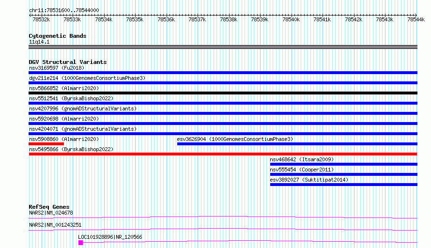Open the NARS2|NM_024678 gene label
This screenshot has width=431, height=248.
point(51,213)
